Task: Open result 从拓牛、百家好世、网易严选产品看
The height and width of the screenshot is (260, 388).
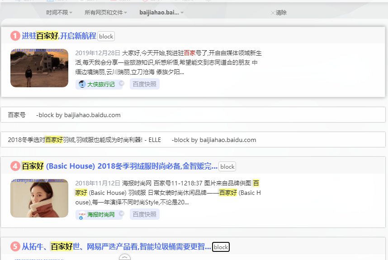Action: click(116, 246)
